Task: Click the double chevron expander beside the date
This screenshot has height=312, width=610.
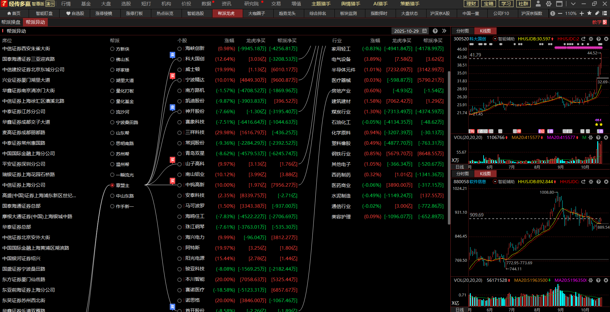Action: click(444, 31)
